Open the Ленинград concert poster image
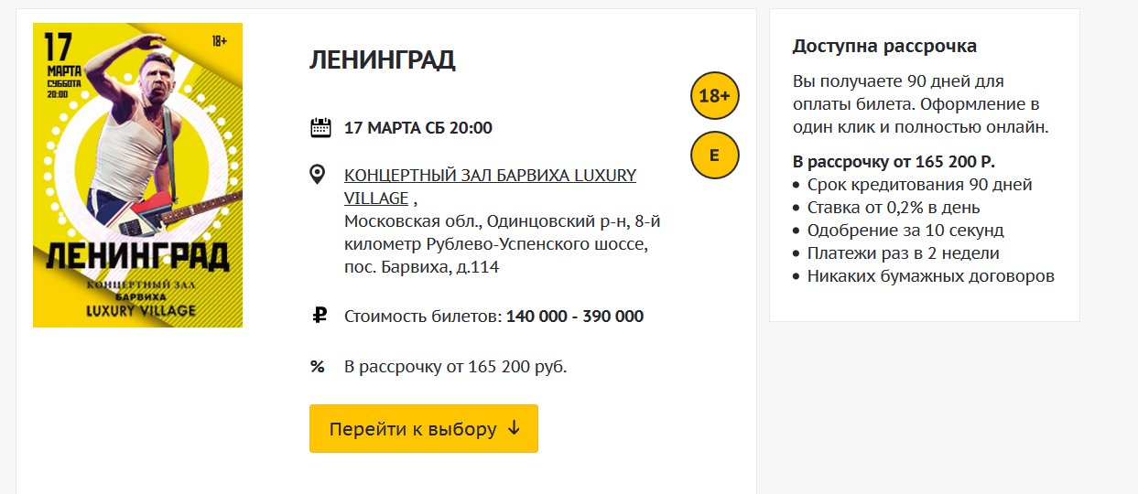 pyautogui.click(x=137, y=175)
